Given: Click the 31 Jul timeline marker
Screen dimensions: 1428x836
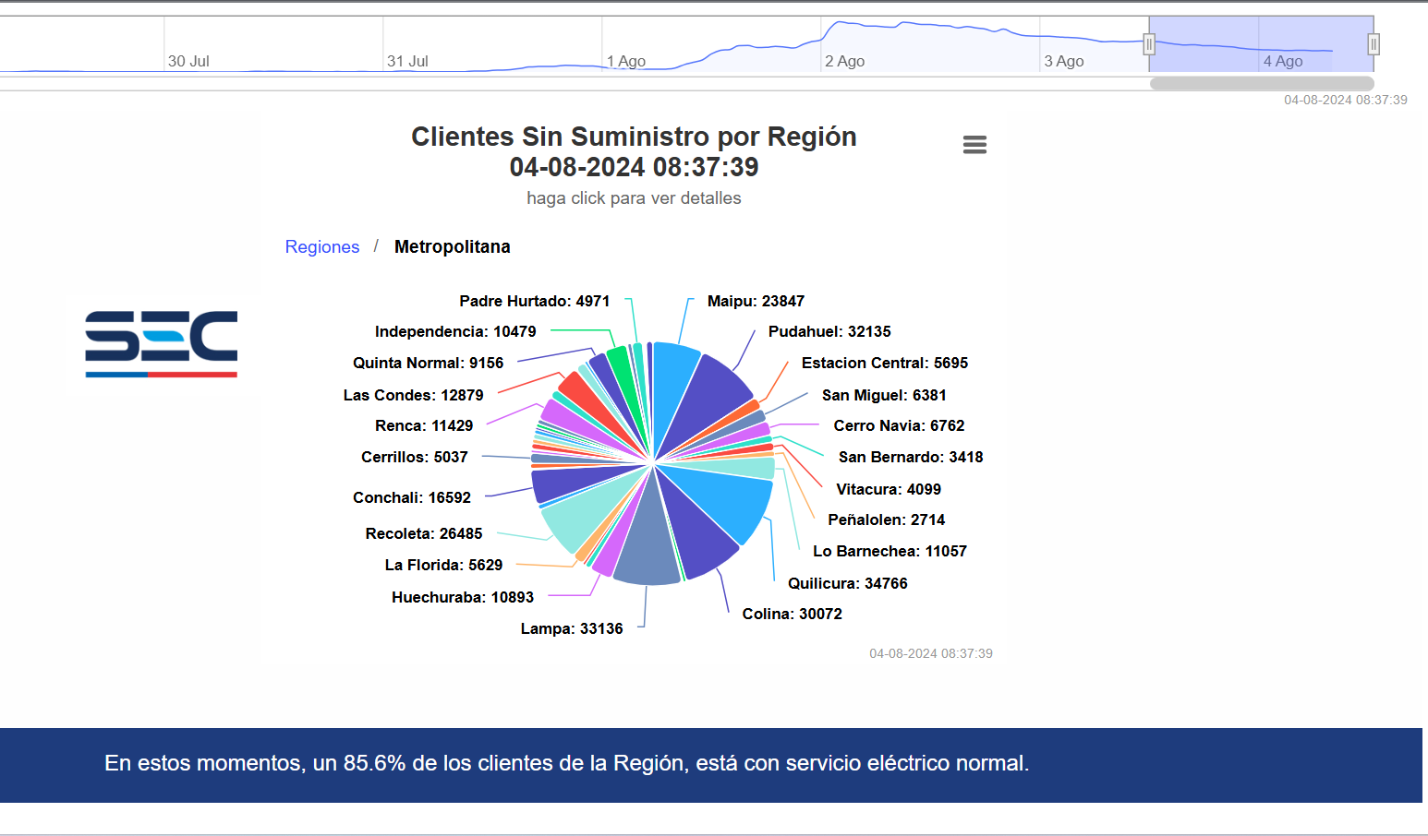Looking at the screenshot, I should click(407, 61).
